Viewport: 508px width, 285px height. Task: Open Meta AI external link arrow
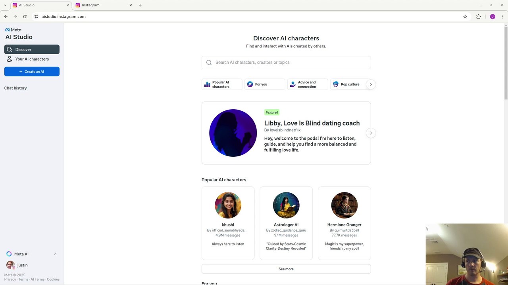55,254
